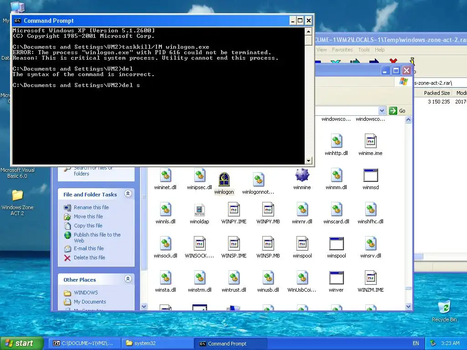Collapse the File and Folder Tasks panel
467x350 pixels.
coord(128,194)
